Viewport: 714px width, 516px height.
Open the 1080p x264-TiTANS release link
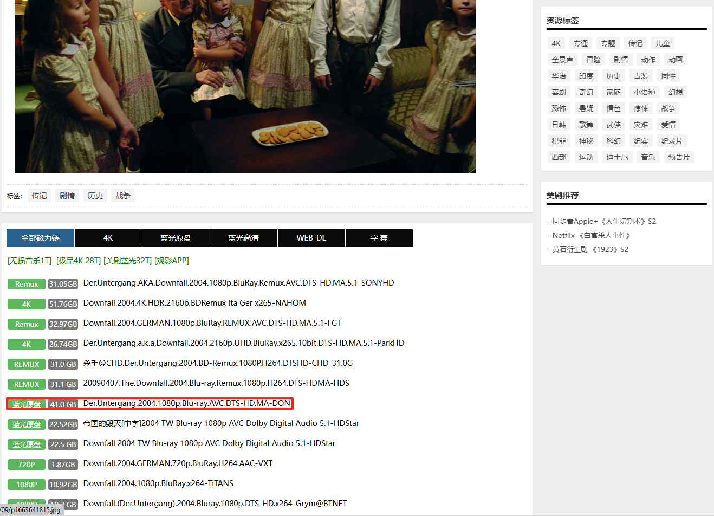[158, 483]
